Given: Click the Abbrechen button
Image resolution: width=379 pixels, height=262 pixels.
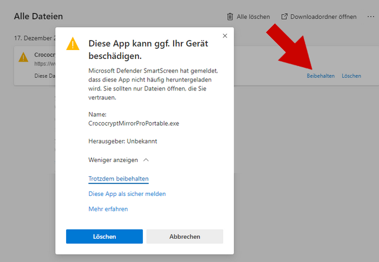Looking at the screenshot, I should pos(184,236).
